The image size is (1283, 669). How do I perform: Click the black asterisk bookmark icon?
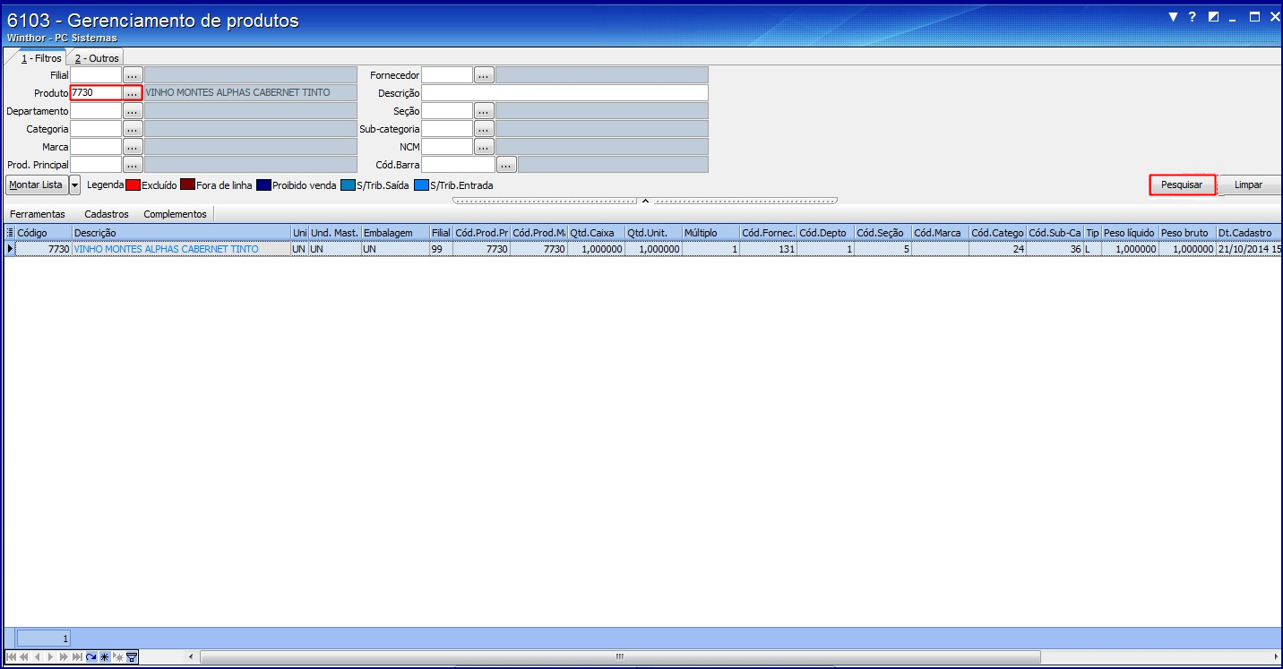tap(105, 657)
